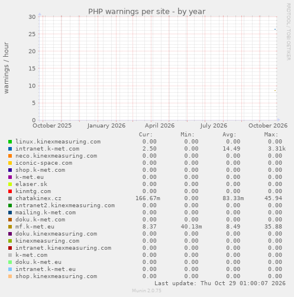Click the Munin 2.0.75 version text
Image resolution: width=294 pixels, height=297 pixels.
147,291
